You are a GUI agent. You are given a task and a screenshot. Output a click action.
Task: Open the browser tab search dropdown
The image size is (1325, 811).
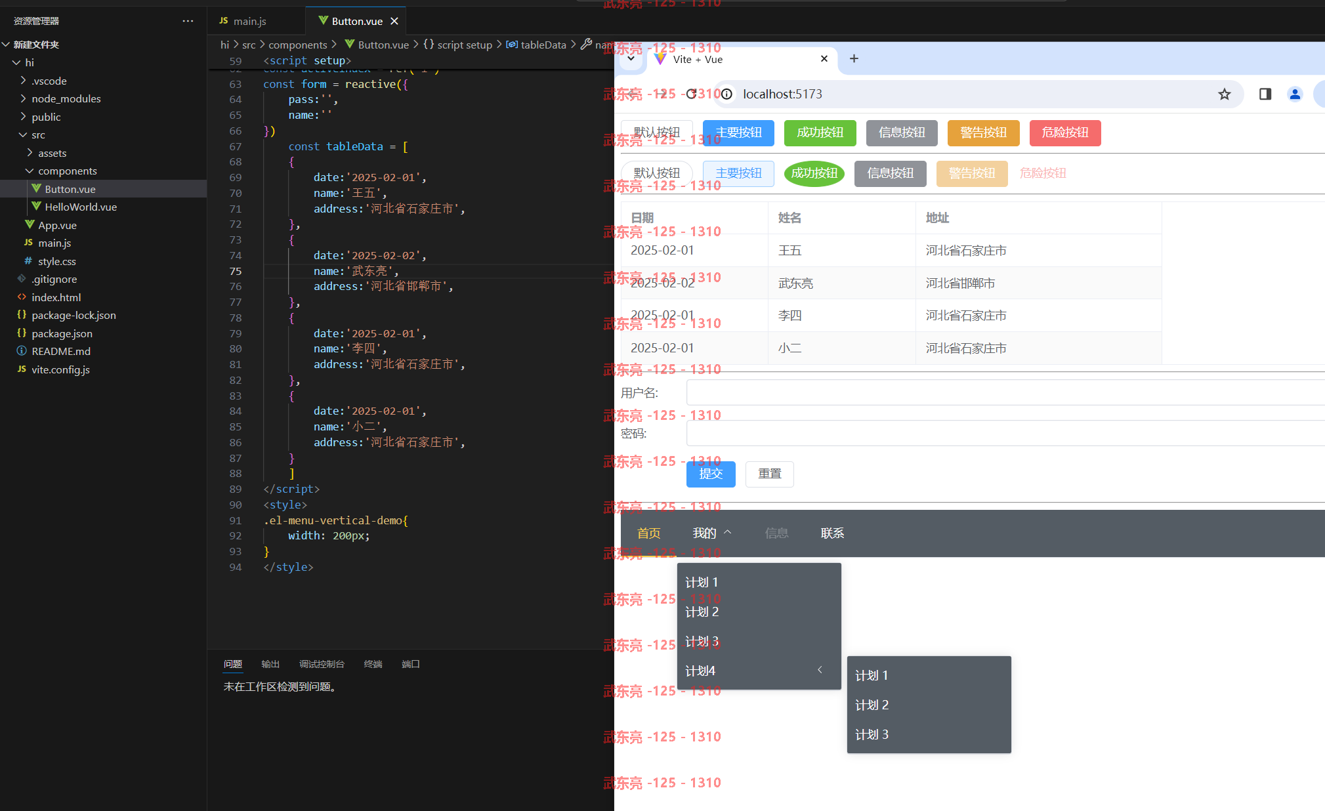[x=631, y=58]
